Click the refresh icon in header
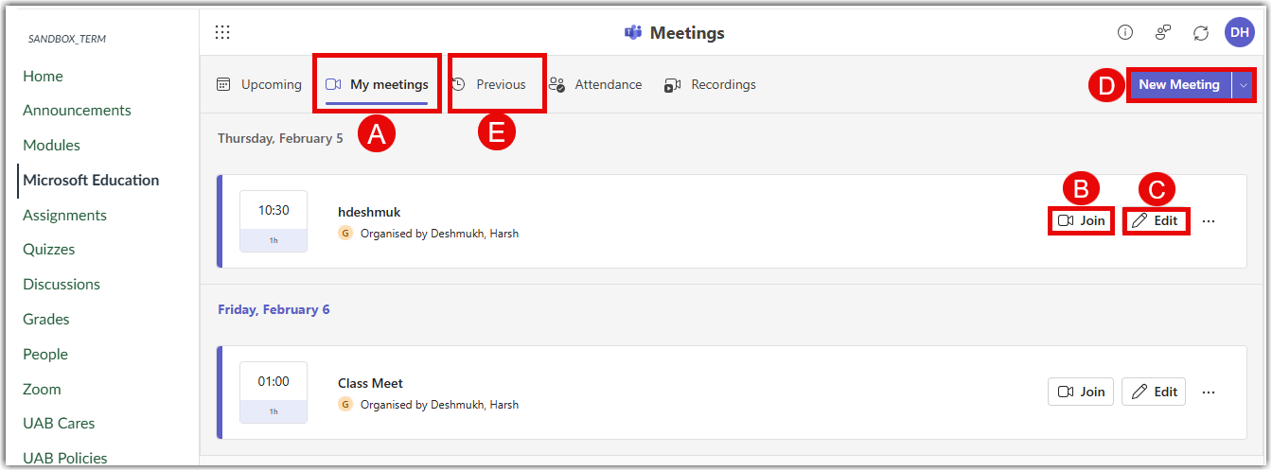 click(1201, 33)
